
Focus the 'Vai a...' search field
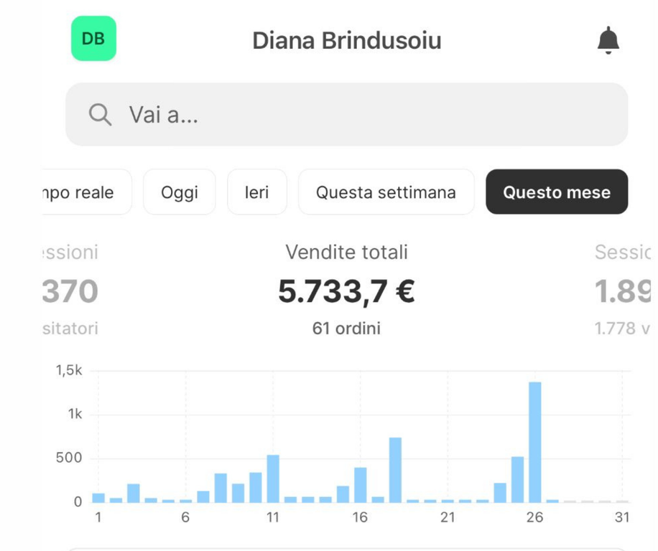[359, 115]
